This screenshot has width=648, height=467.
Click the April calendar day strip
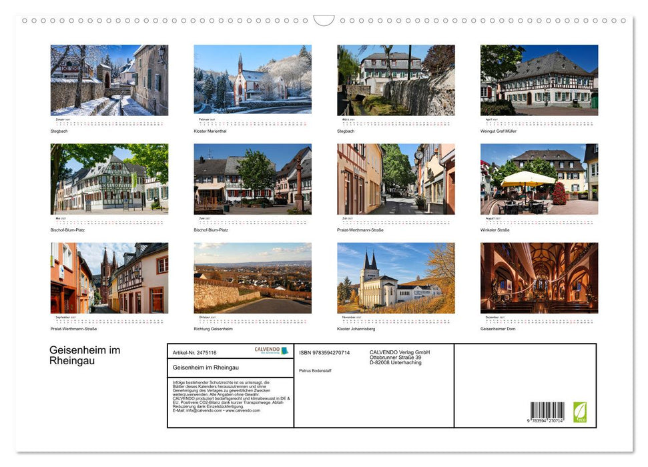click(x=539, y=123)
